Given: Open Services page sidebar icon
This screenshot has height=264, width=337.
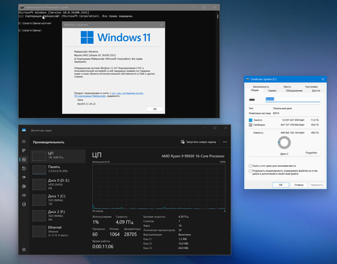Looking at the screenshot, I should (x=24, y=204).
